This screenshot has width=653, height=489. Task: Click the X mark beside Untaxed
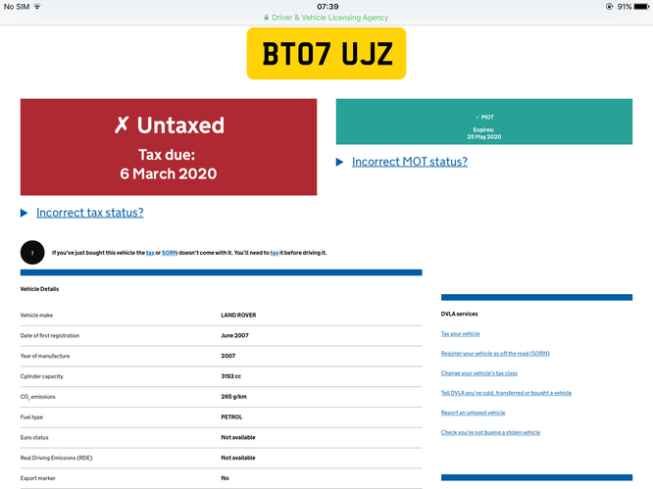point(122,124)
